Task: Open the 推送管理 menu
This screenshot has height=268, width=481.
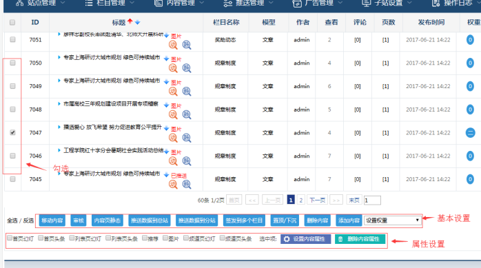Action: click(x=249, y=3)
